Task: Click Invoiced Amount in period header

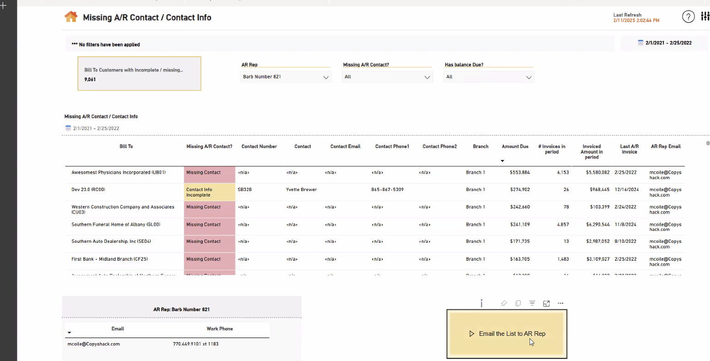Action: pyautogui.click(x=592, y=152)
